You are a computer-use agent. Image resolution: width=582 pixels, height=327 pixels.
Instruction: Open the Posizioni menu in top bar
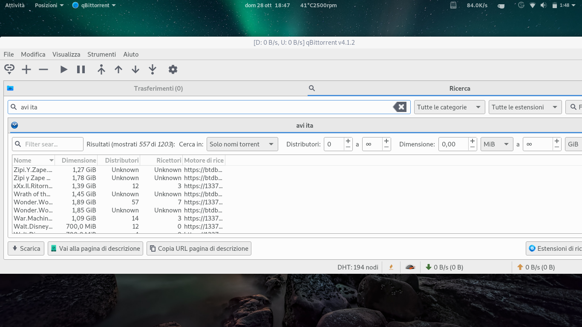(x=49, y=6)
